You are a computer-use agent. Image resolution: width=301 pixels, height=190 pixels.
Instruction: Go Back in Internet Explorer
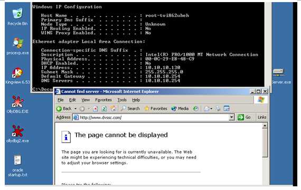click(64, 109)
